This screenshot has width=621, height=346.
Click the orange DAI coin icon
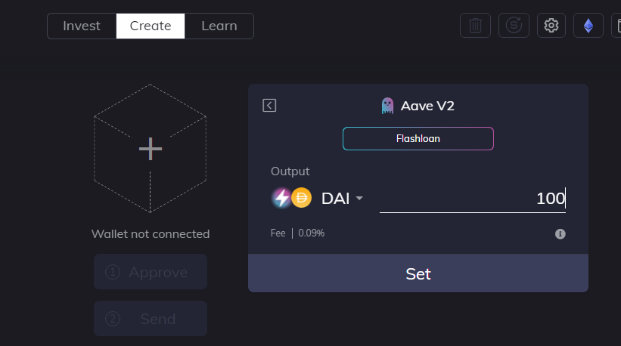coord(301,198)
